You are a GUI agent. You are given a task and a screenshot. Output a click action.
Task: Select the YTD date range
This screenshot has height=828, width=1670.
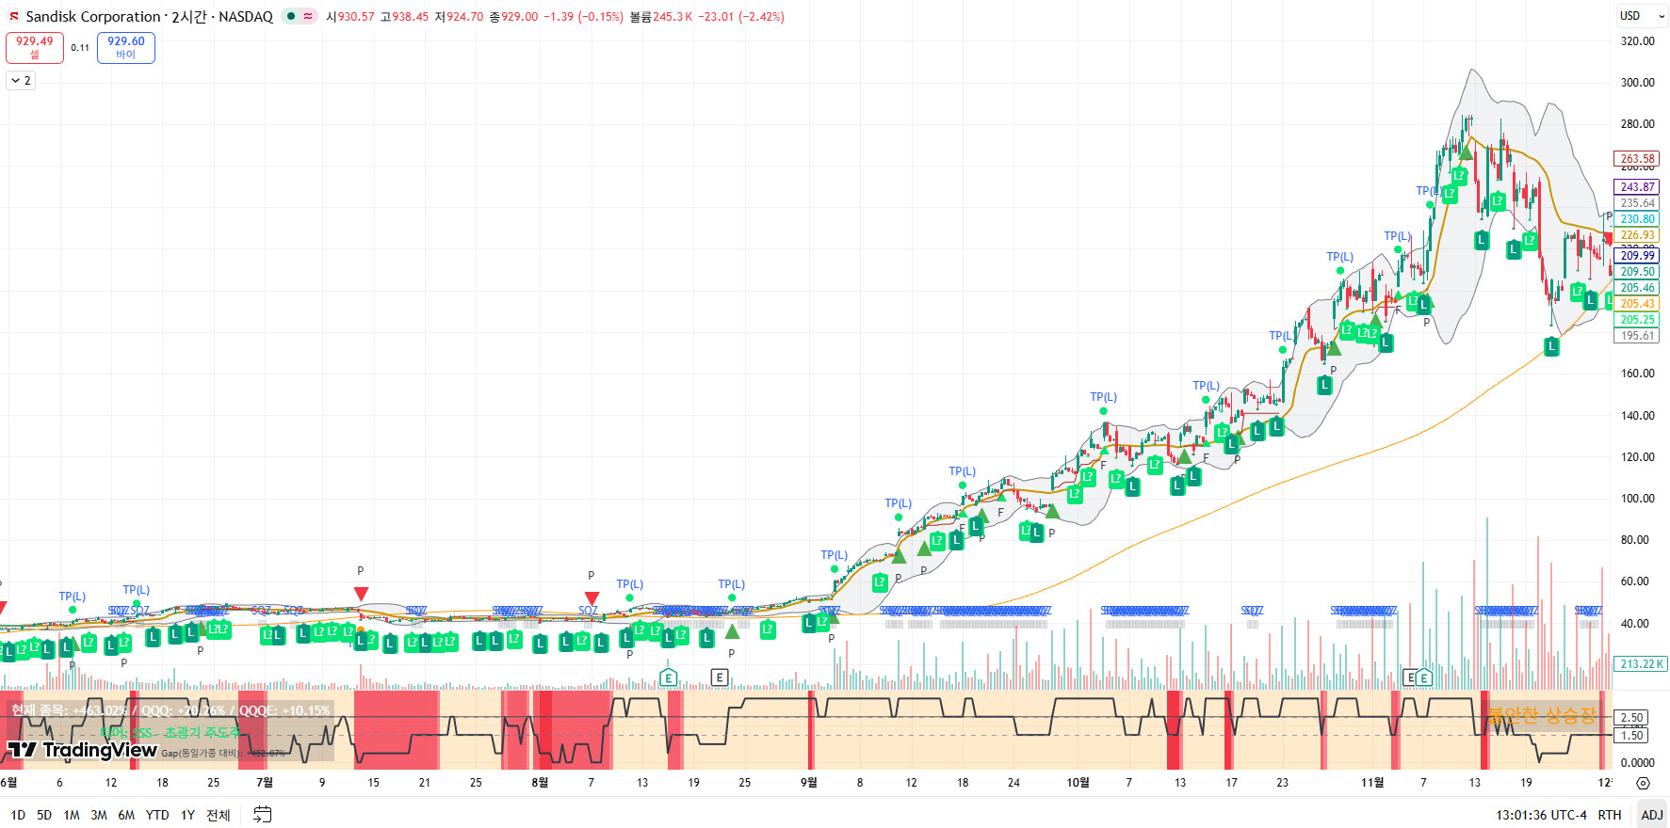[157, 815]
